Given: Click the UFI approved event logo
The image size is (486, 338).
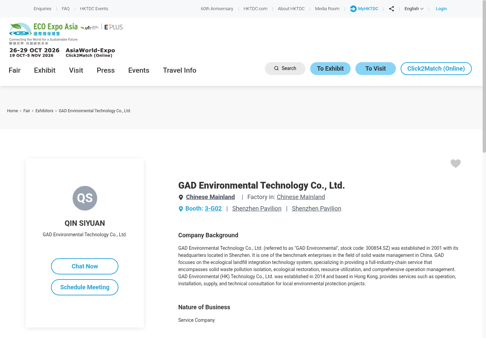Looking at the screenshot, I should pos(90,27).
